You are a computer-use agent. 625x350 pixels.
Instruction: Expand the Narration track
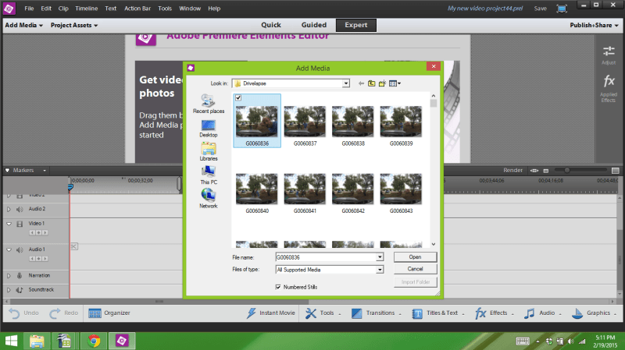tap(9, 276)
